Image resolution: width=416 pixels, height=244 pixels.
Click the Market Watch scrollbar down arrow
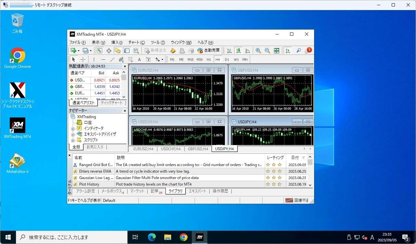tap(124, 97)
